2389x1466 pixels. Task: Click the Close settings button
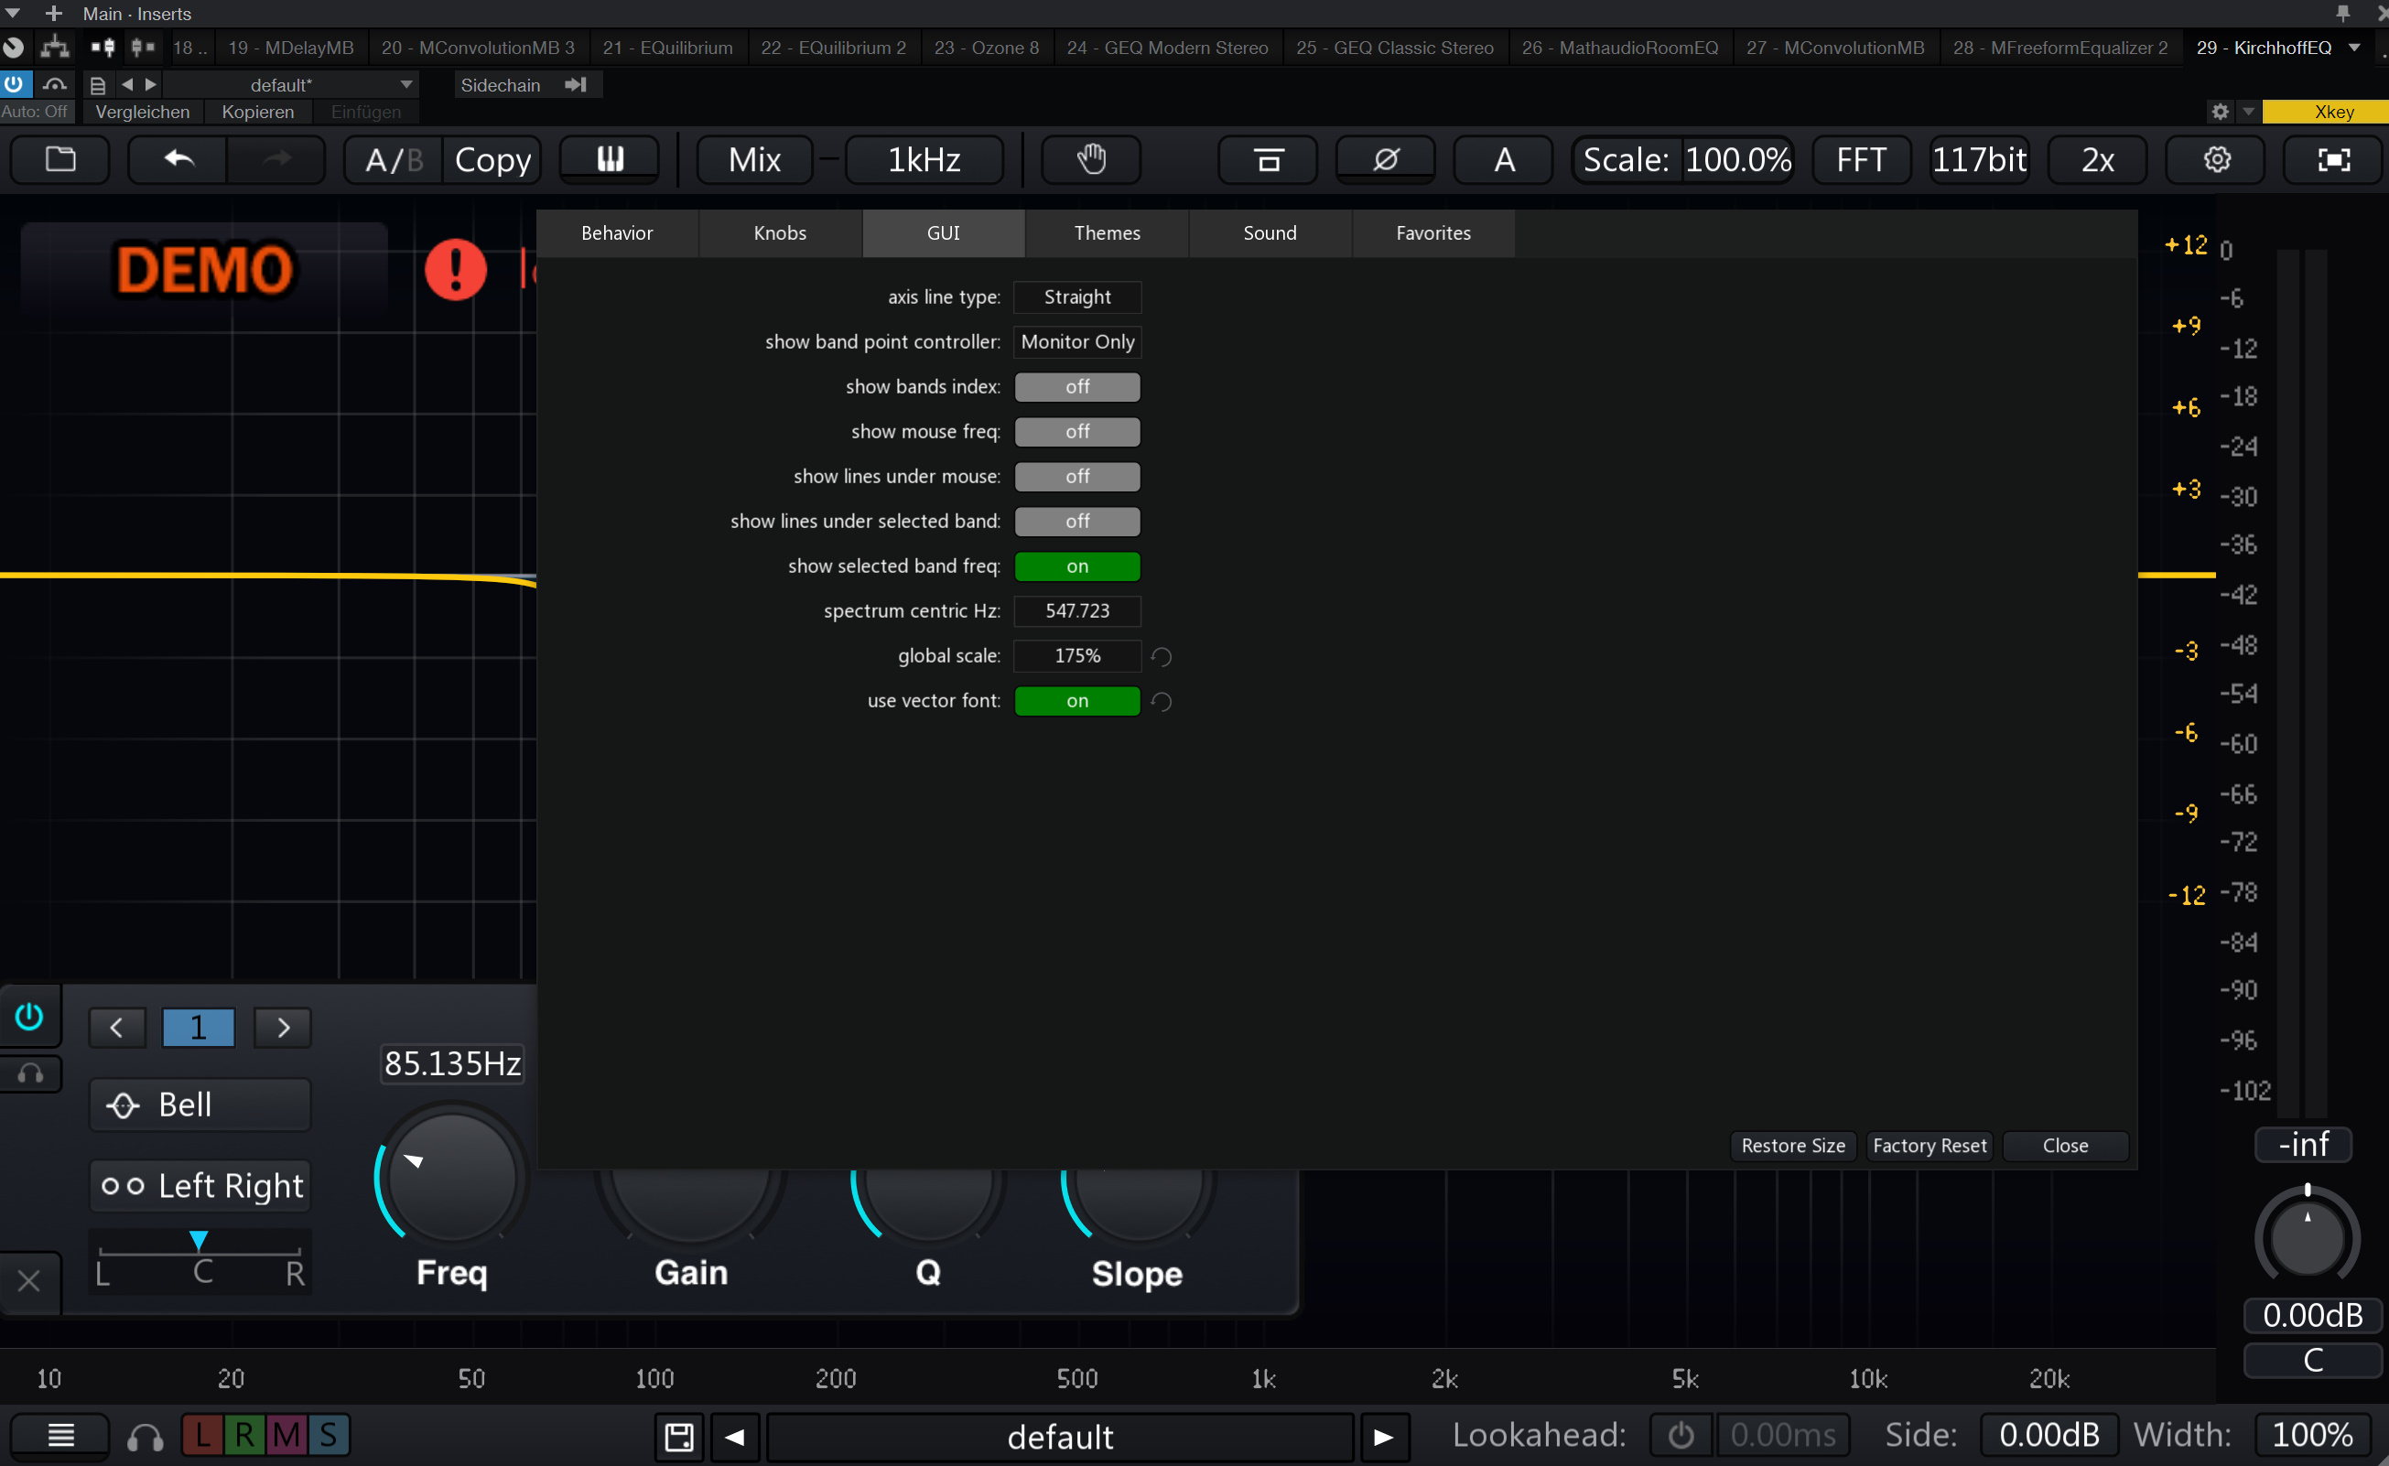coord(2065,1145)
